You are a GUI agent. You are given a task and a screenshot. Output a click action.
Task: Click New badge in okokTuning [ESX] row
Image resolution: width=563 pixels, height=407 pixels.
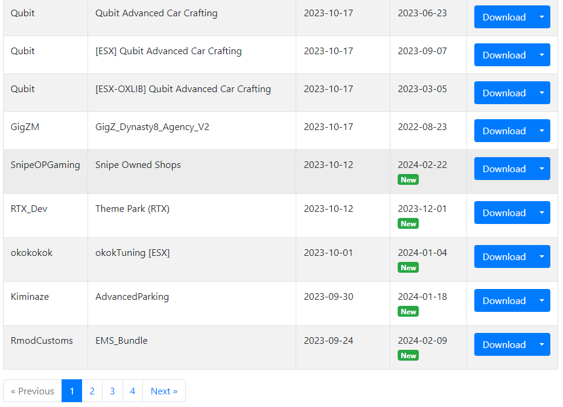409,268
